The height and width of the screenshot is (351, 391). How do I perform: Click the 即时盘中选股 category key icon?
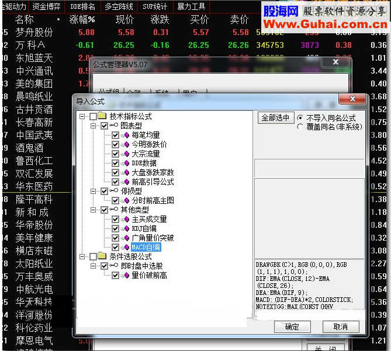click(114, 266)
